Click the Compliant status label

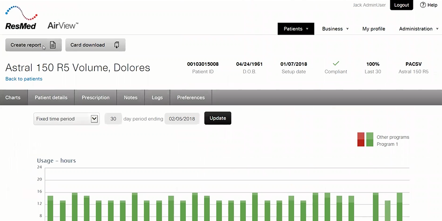click(x=336, y=72)
